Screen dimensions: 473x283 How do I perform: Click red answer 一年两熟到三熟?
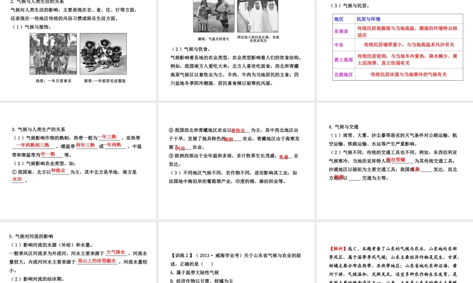[x=33, y=145]
